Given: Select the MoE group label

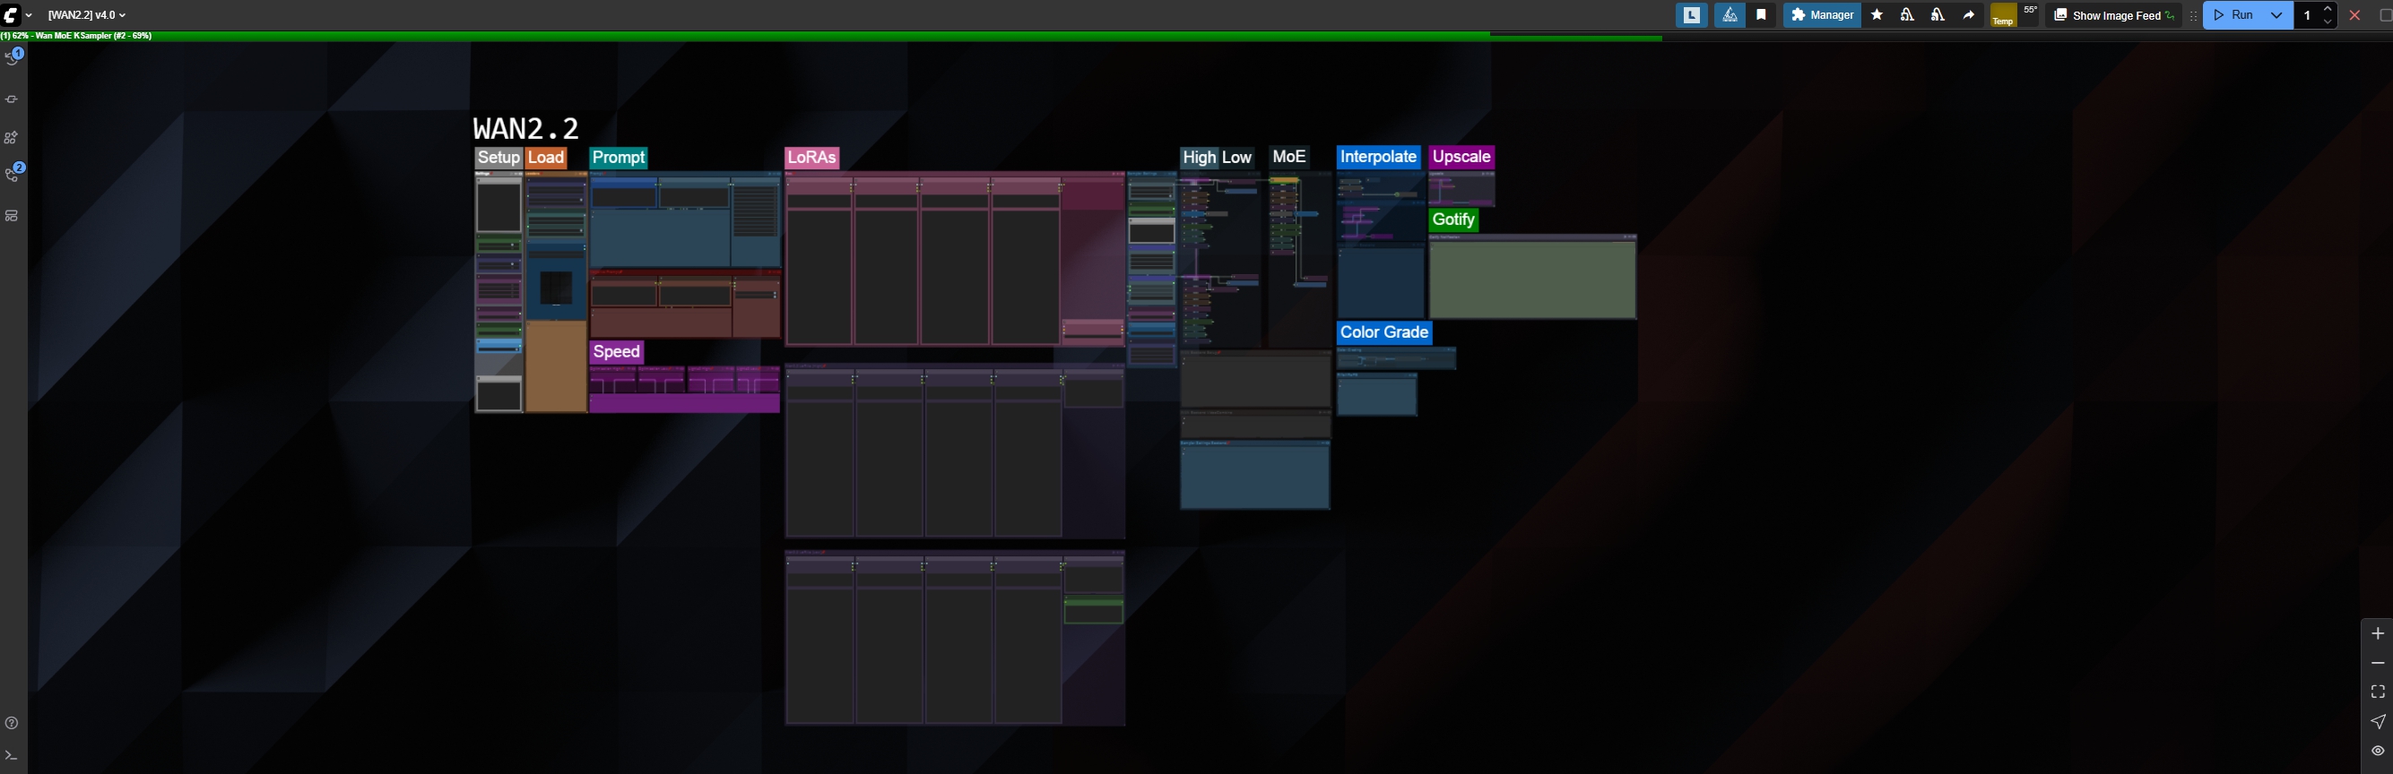Looking at the screenshot, I should click(x=1288, y=157).
